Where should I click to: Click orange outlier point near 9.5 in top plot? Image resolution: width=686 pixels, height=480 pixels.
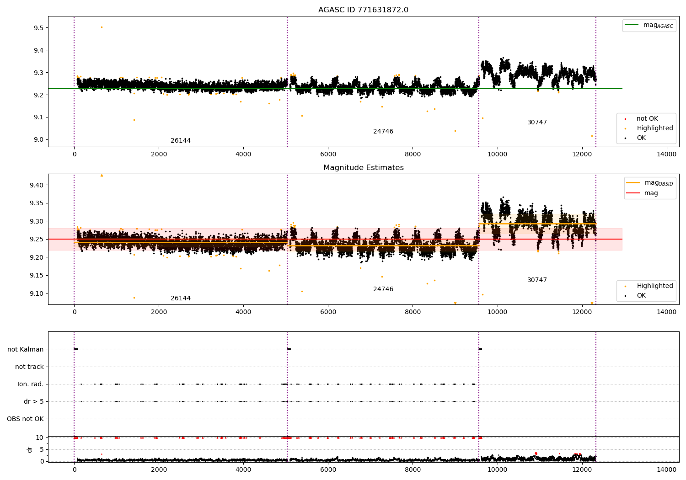click(102, 27)
